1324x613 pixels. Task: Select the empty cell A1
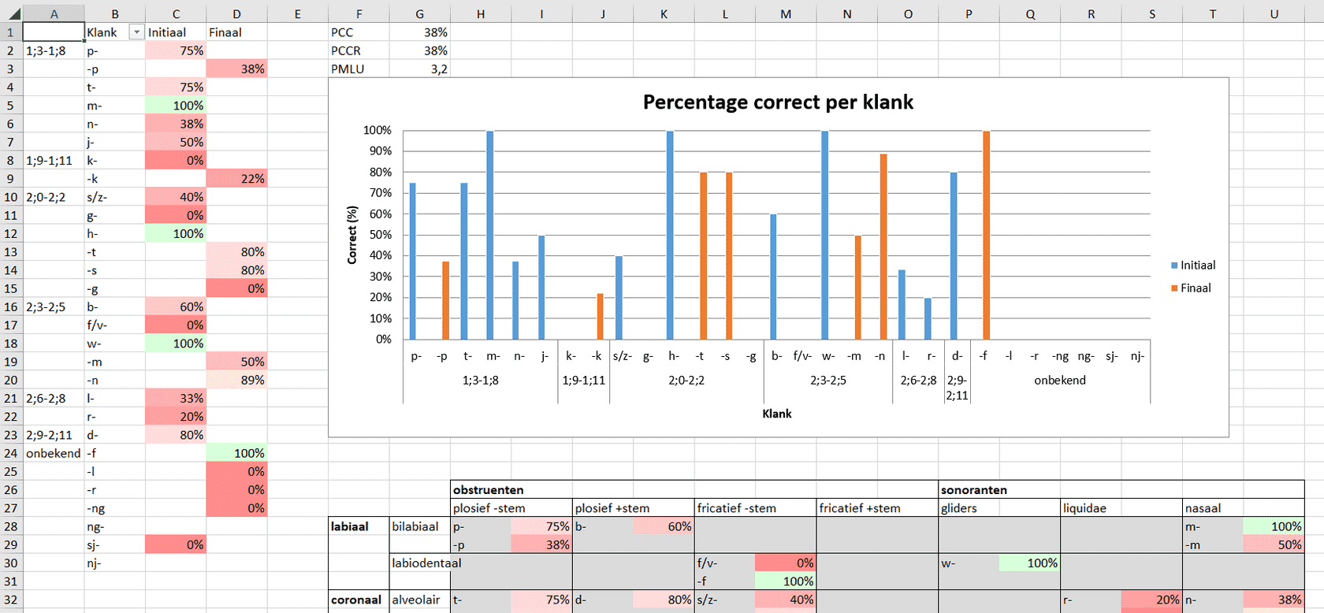pos(54,32)
